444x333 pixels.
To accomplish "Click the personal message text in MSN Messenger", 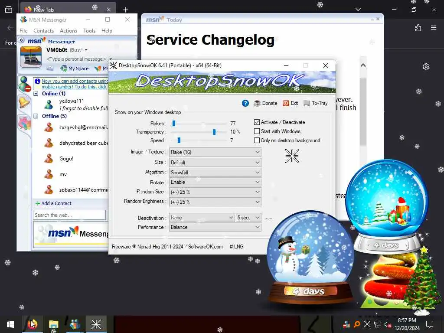I will [x=76, y=59].
